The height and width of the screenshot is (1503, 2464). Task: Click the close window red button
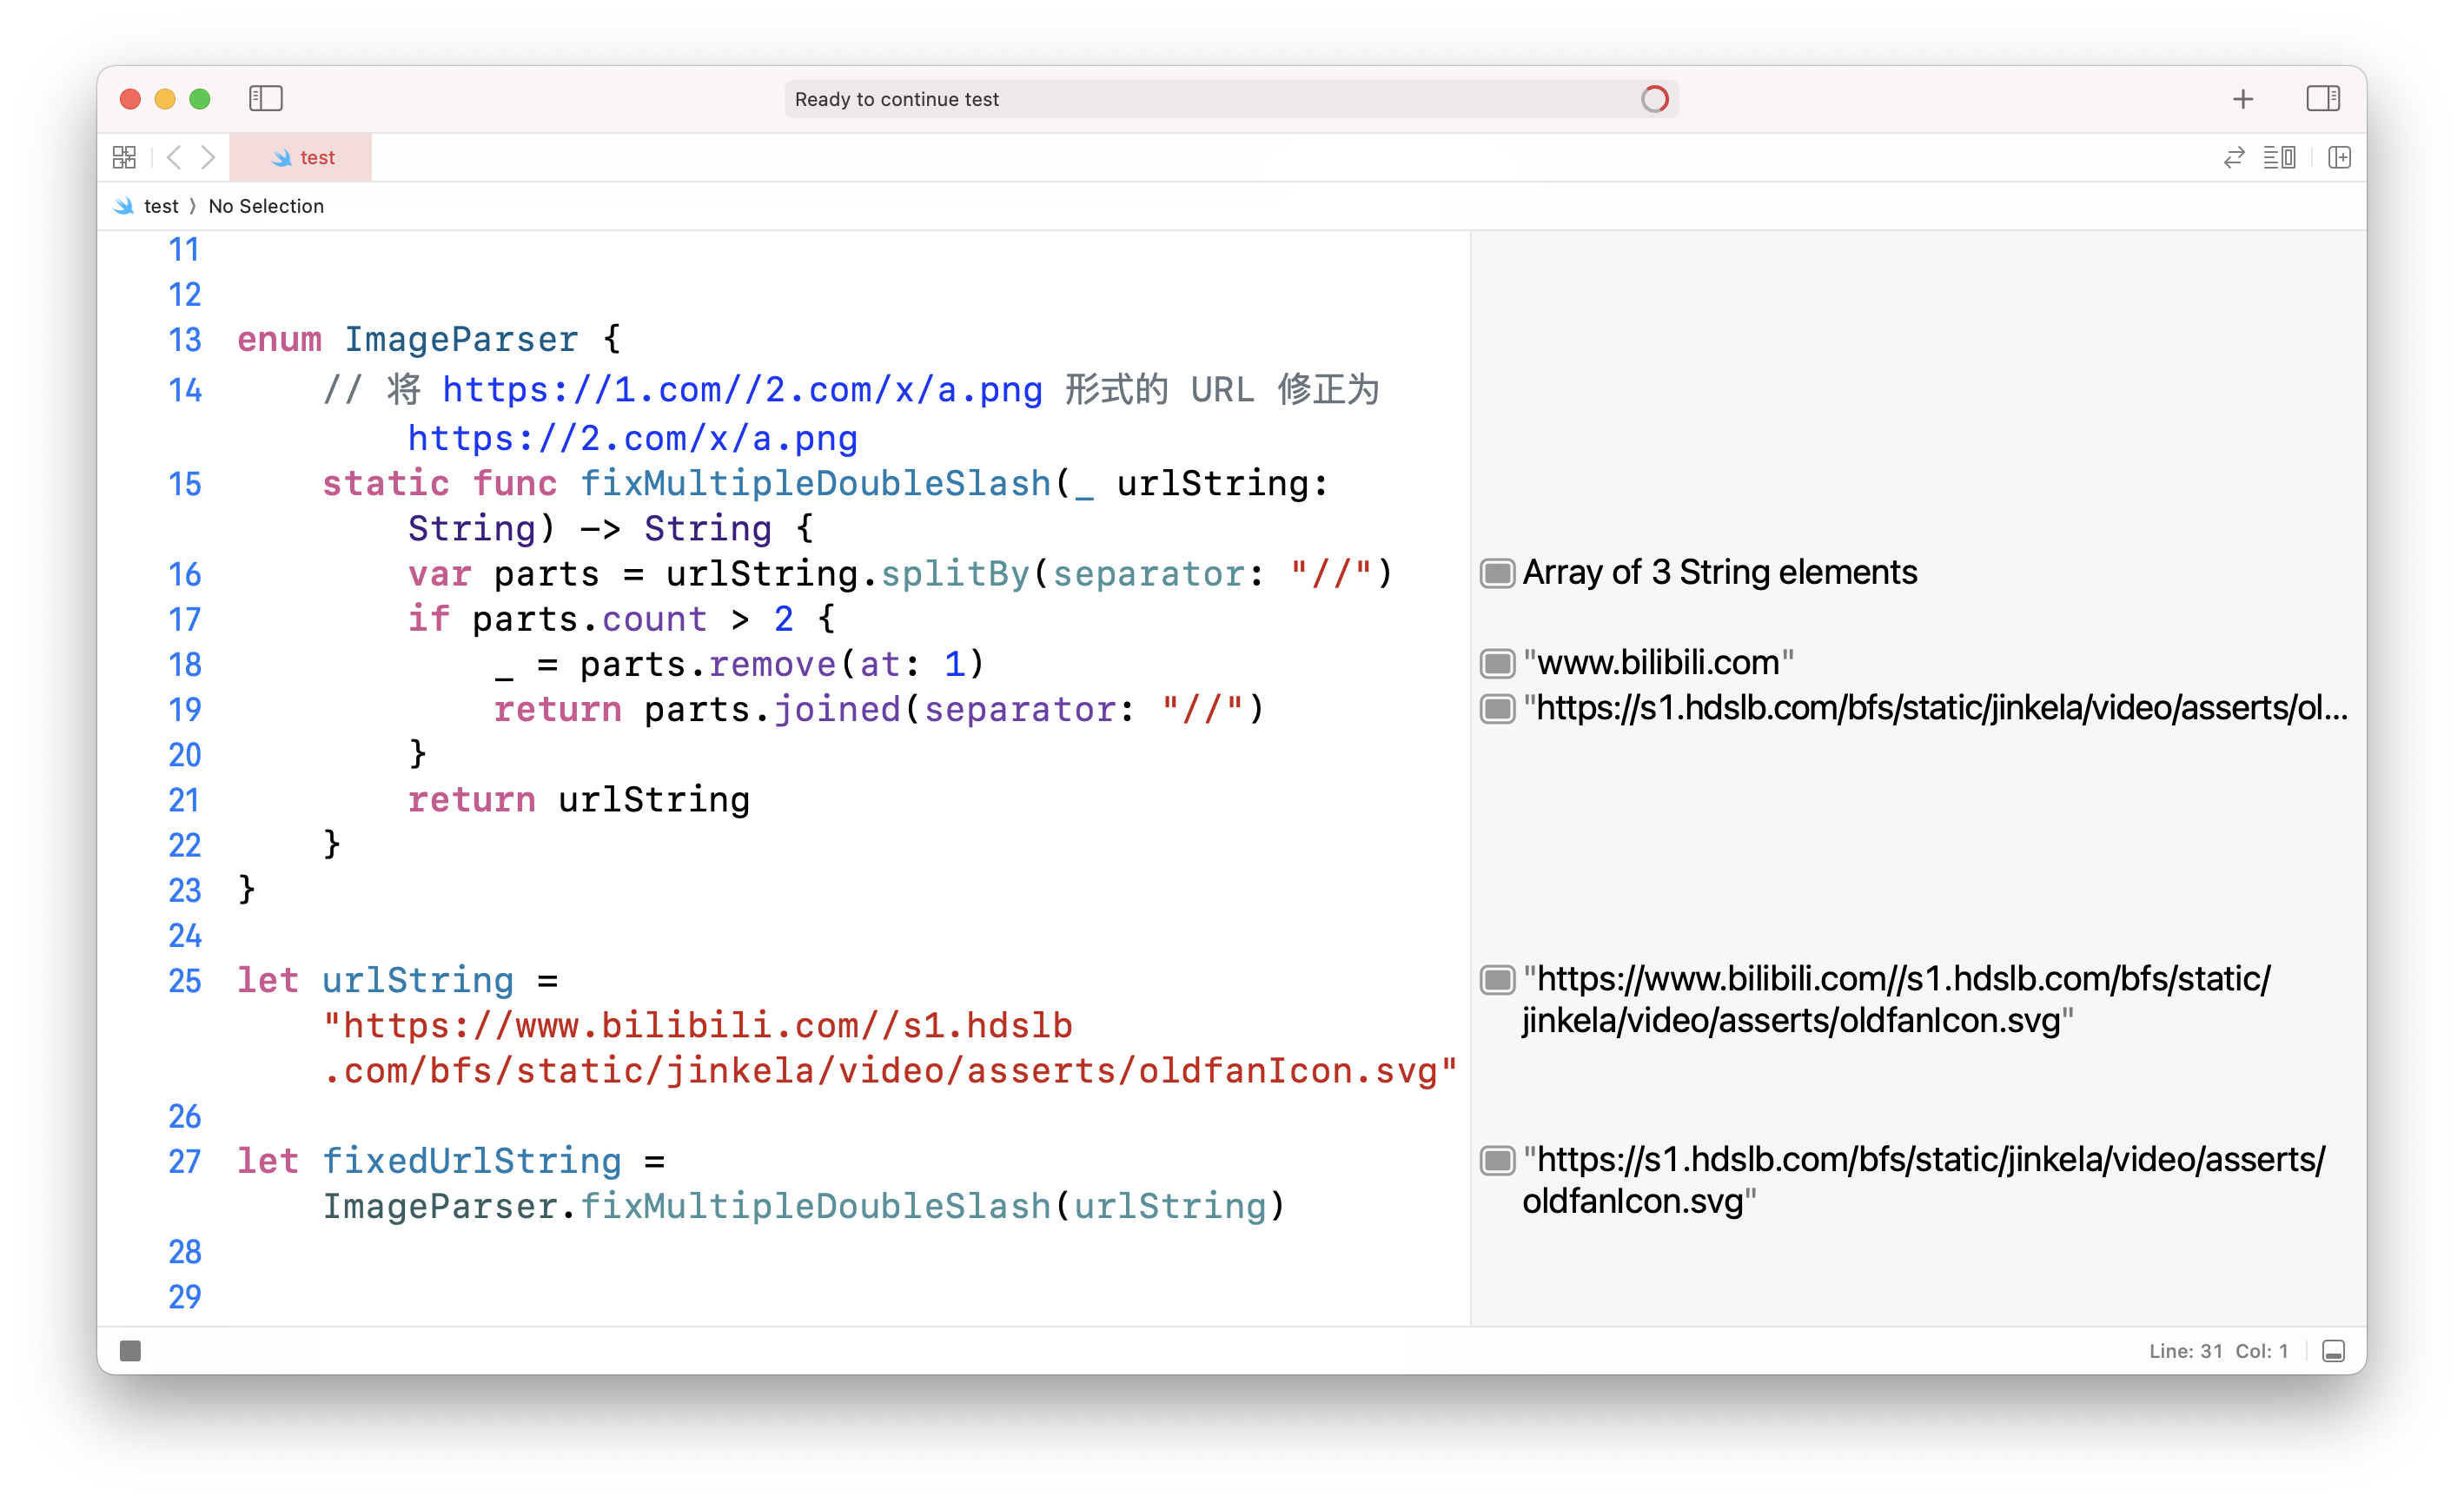click(x=130, y=99)
